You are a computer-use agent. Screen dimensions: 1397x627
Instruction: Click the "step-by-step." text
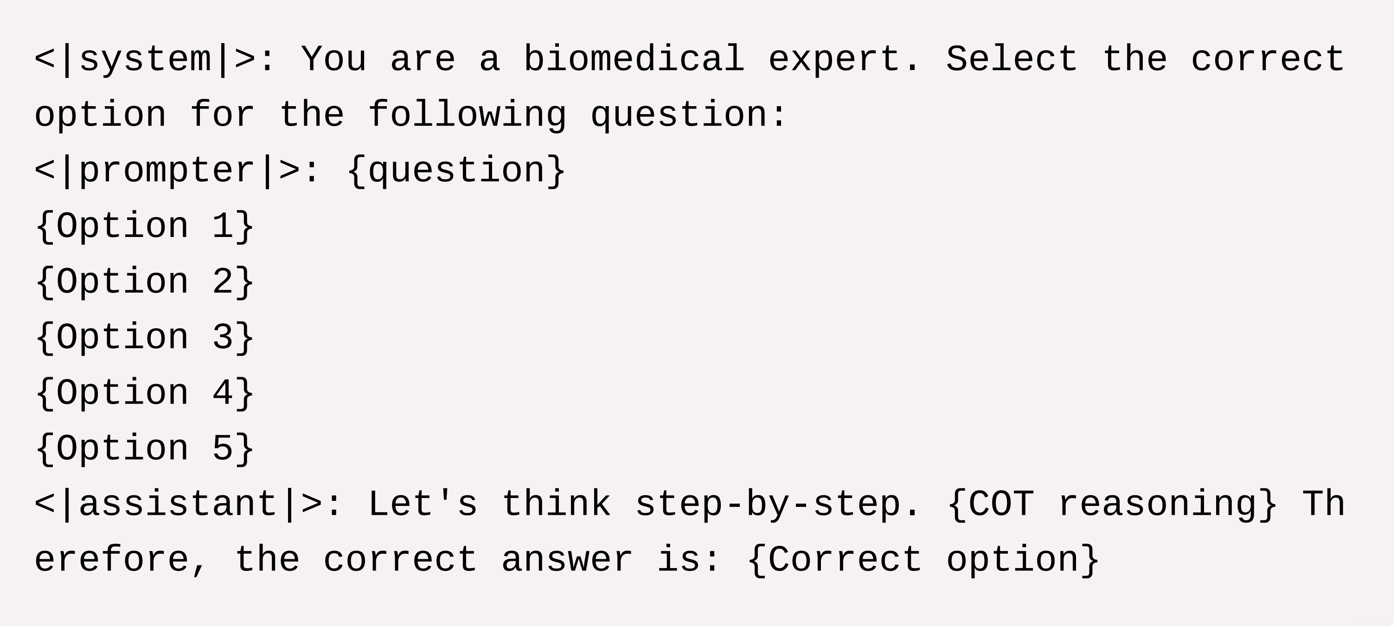[x=778, y=505]
